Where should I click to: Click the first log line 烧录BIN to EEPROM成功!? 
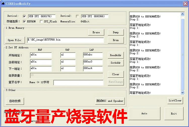click(145, 16)
